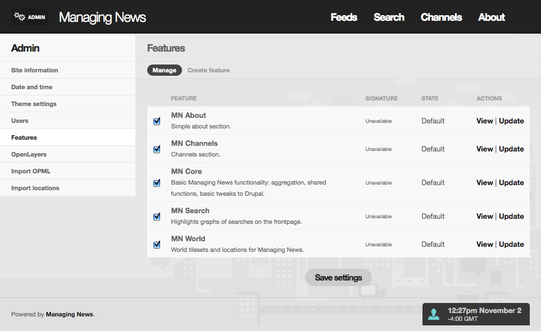Click View for MN About

tap(484, 121)
